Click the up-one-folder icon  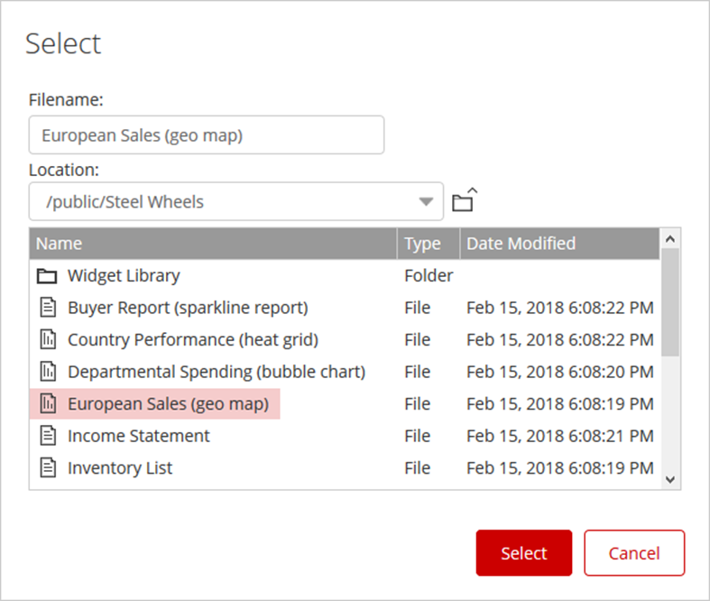464,200
